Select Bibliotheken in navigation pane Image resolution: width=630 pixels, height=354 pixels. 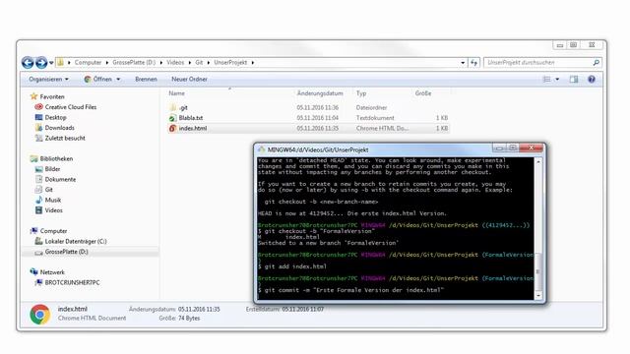pos(56,159)
